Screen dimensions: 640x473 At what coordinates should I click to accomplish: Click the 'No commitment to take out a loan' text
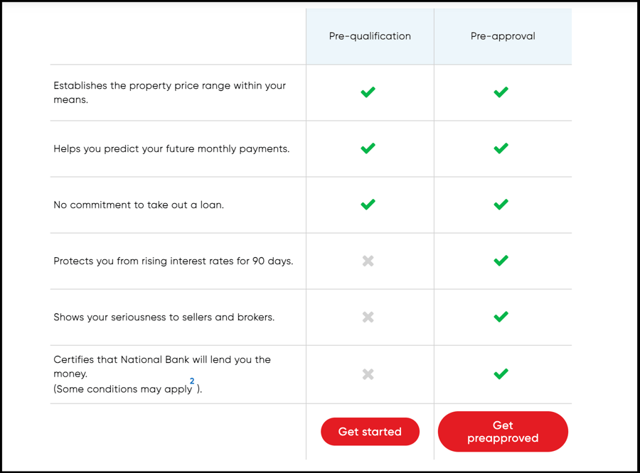pos(139,205)
